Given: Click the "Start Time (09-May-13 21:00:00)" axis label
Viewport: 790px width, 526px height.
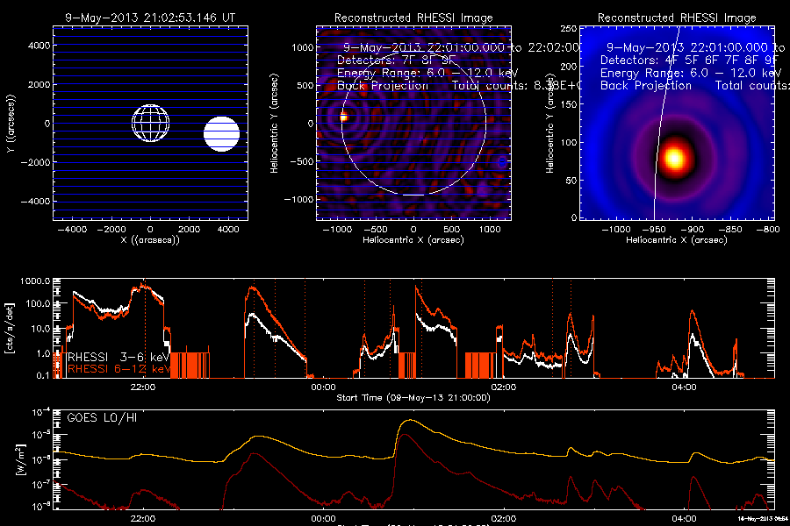Looking at the screenshot, I should (x=413, y=398).
